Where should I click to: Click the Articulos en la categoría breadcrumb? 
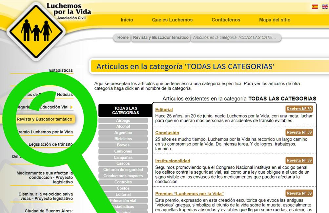click(236, 37)
